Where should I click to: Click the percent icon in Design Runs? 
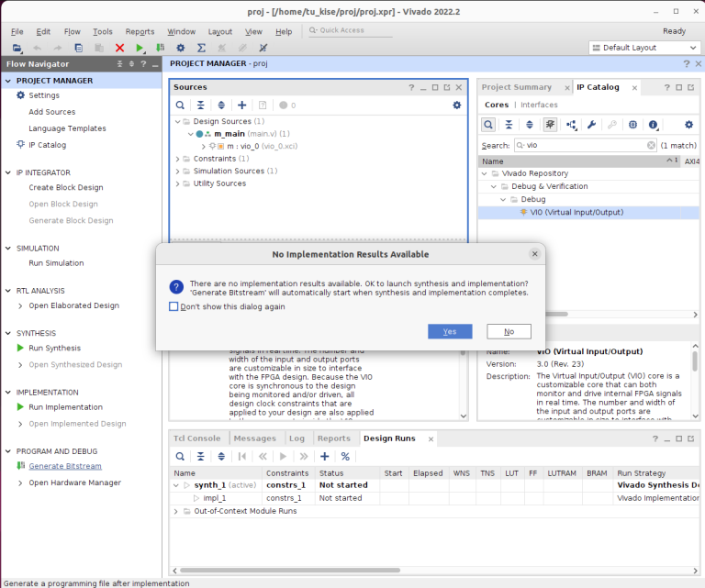345,456
